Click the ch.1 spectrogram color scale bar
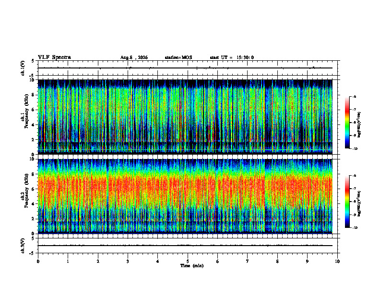The width and height of the screenshot is (380, 293). 347,123
